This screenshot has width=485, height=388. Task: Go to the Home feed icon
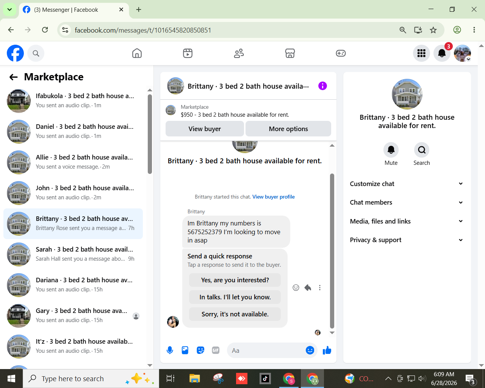point(137,53)
